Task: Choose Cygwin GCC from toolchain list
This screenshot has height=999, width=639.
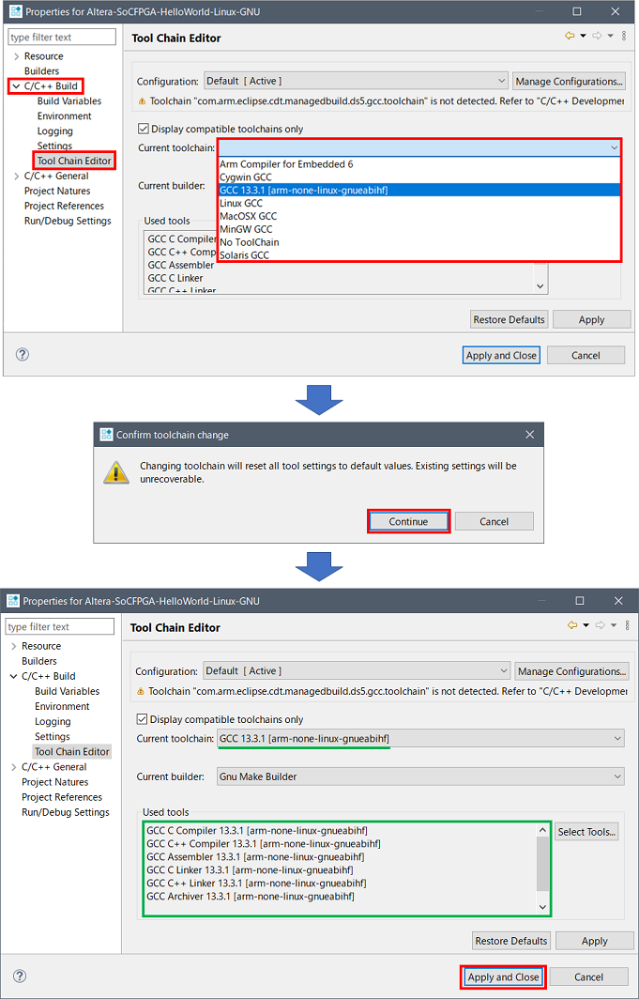Action: (418, 177)
